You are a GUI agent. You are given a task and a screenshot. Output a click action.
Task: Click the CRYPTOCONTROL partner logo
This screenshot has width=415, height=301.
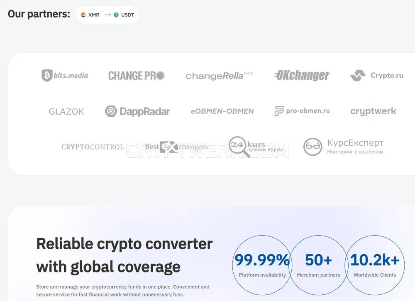(x=93, y=147)
